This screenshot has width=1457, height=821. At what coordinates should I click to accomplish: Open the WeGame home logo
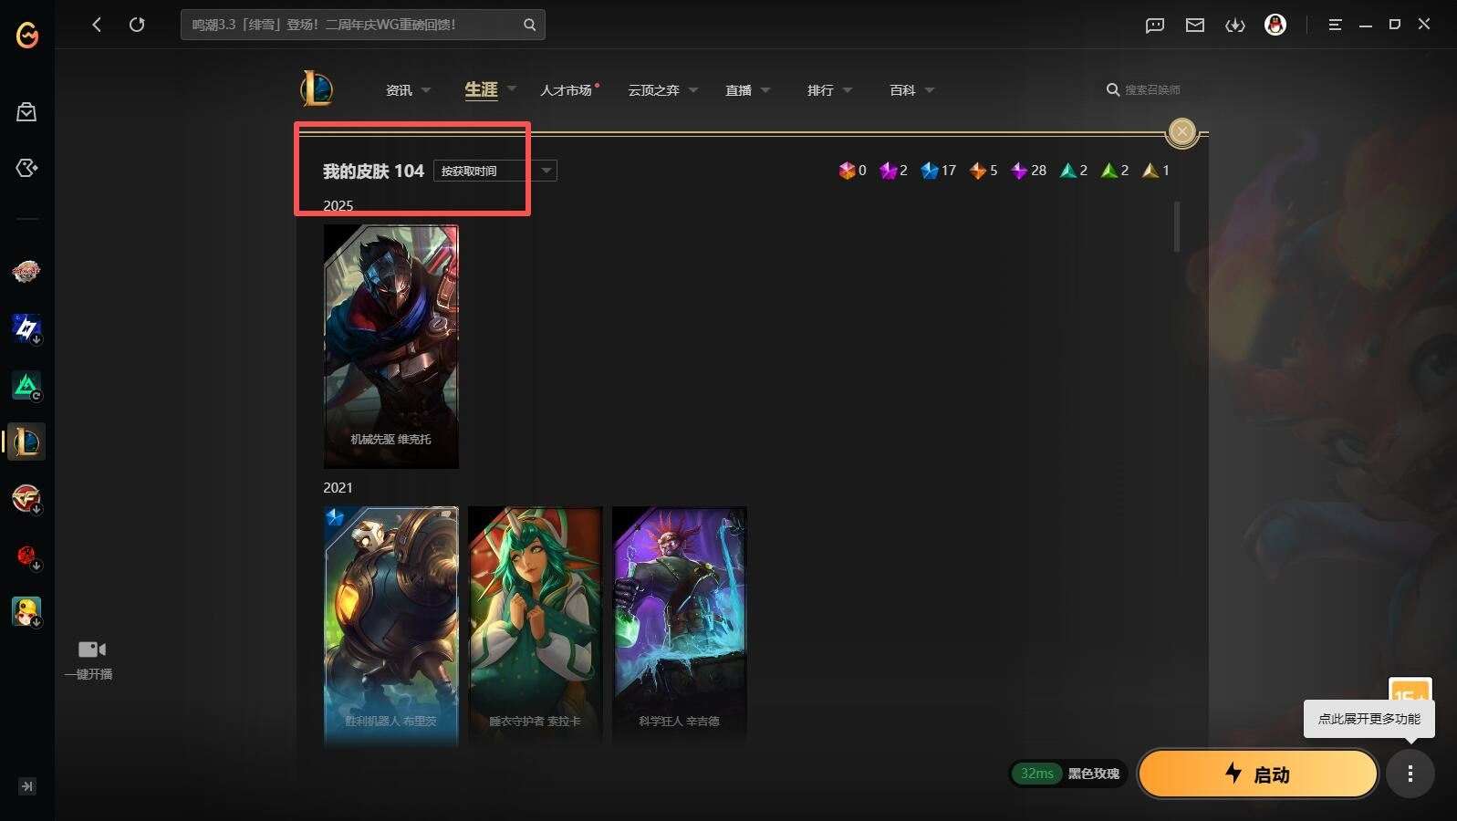click(27, 35)
